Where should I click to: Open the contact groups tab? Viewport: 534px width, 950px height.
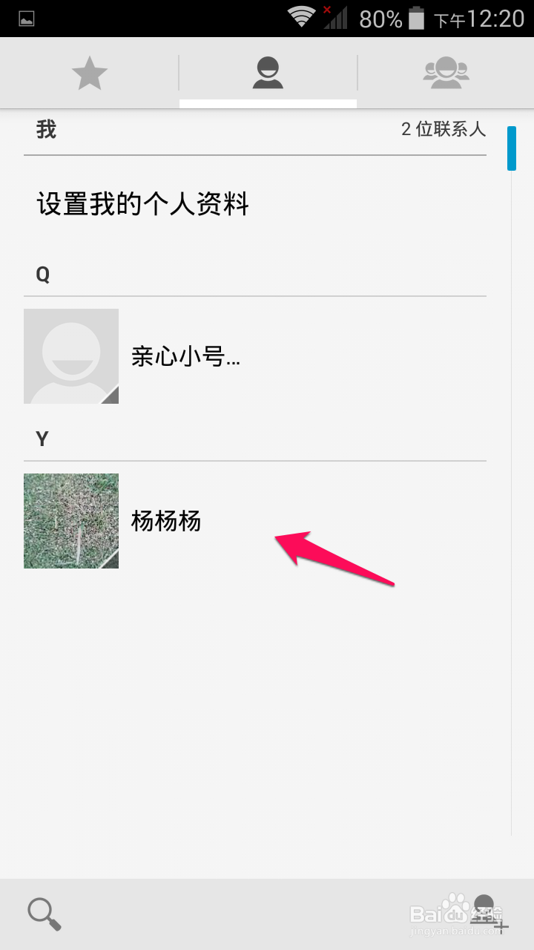pyautogui.click(x=446, y=73)
